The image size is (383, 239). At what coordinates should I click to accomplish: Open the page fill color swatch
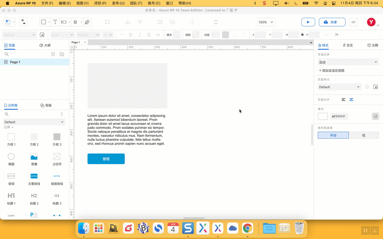[x=323, y=116]
